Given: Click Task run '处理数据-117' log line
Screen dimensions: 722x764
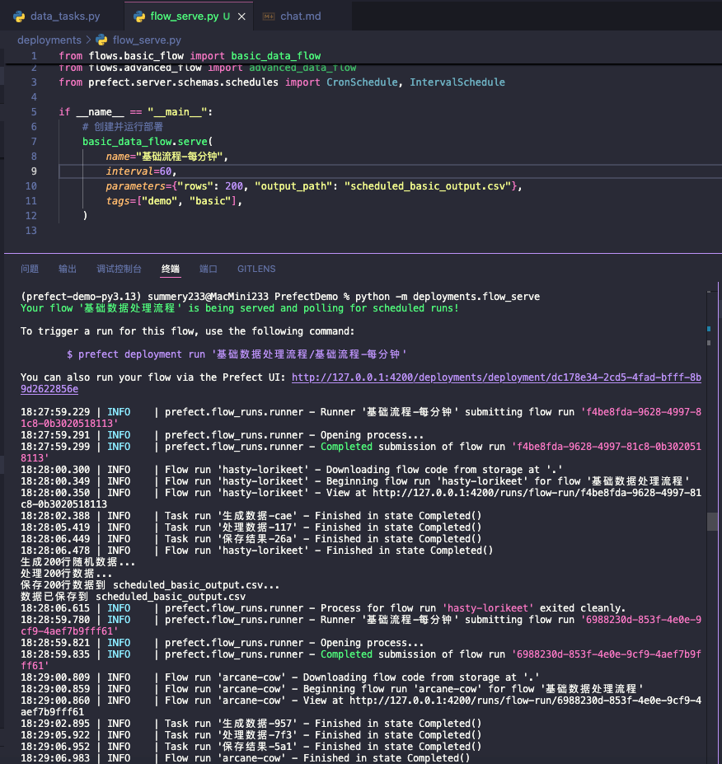Looking at the screenshot, I should click(x=251, y=527).
